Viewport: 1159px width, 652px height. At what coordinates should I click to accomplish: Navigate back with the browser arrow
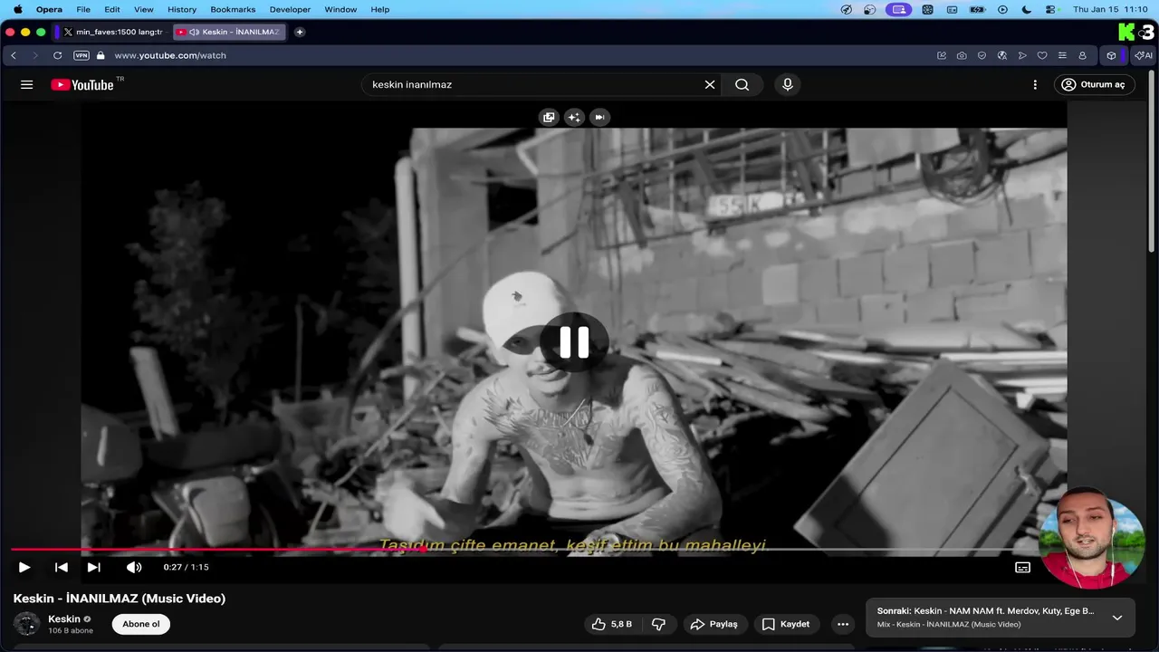point(14,55)
